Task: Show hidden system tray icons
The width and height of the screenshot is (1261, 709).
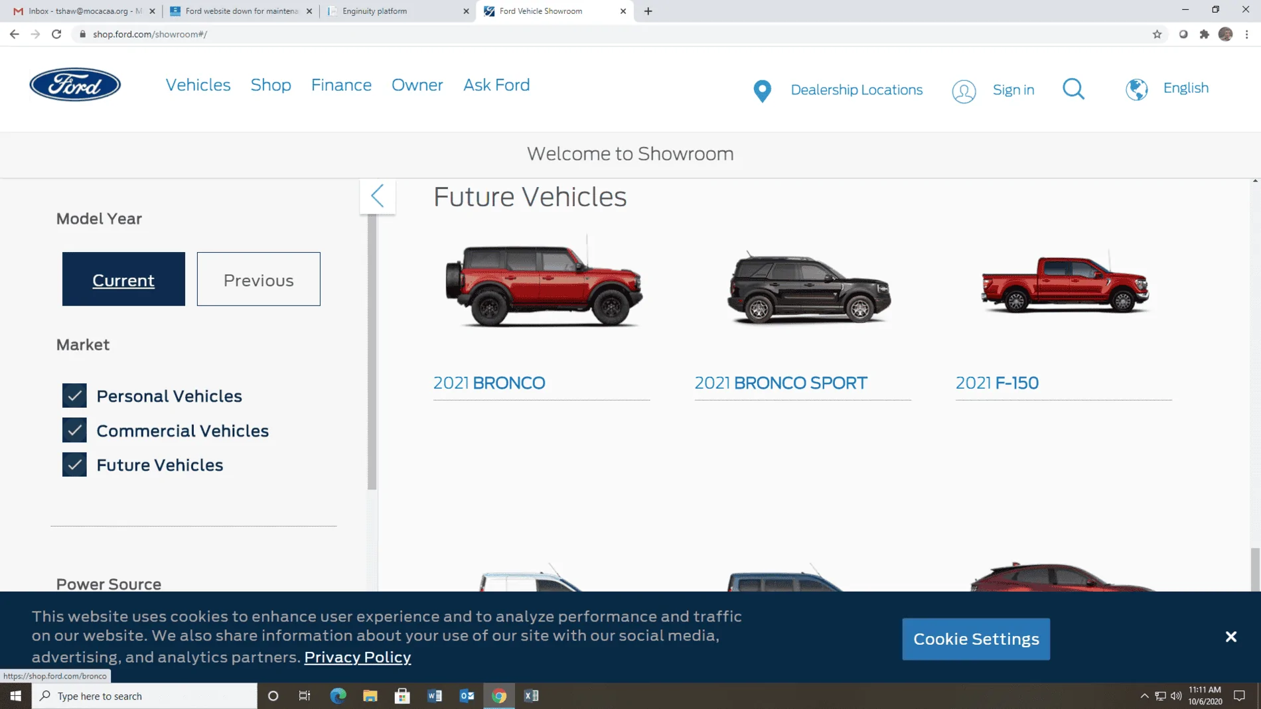Action: pyautogui.click(x=1144, y=696)
